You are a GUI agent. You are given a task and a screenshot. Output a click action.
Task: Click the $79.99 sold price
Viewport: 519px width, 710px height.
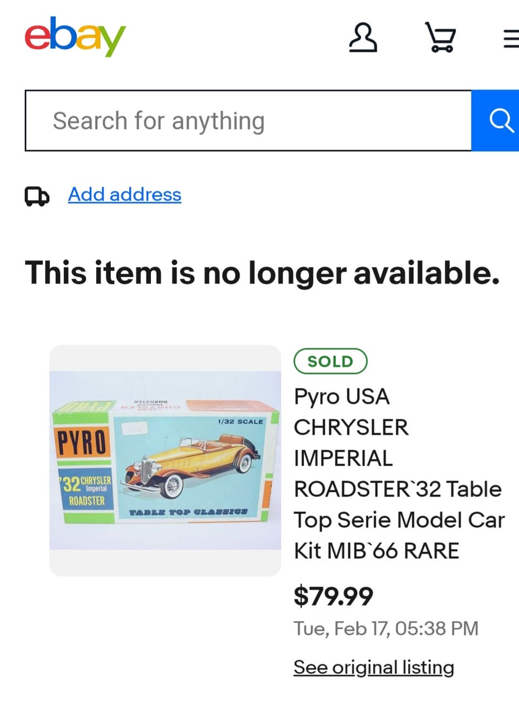point(333,596)
